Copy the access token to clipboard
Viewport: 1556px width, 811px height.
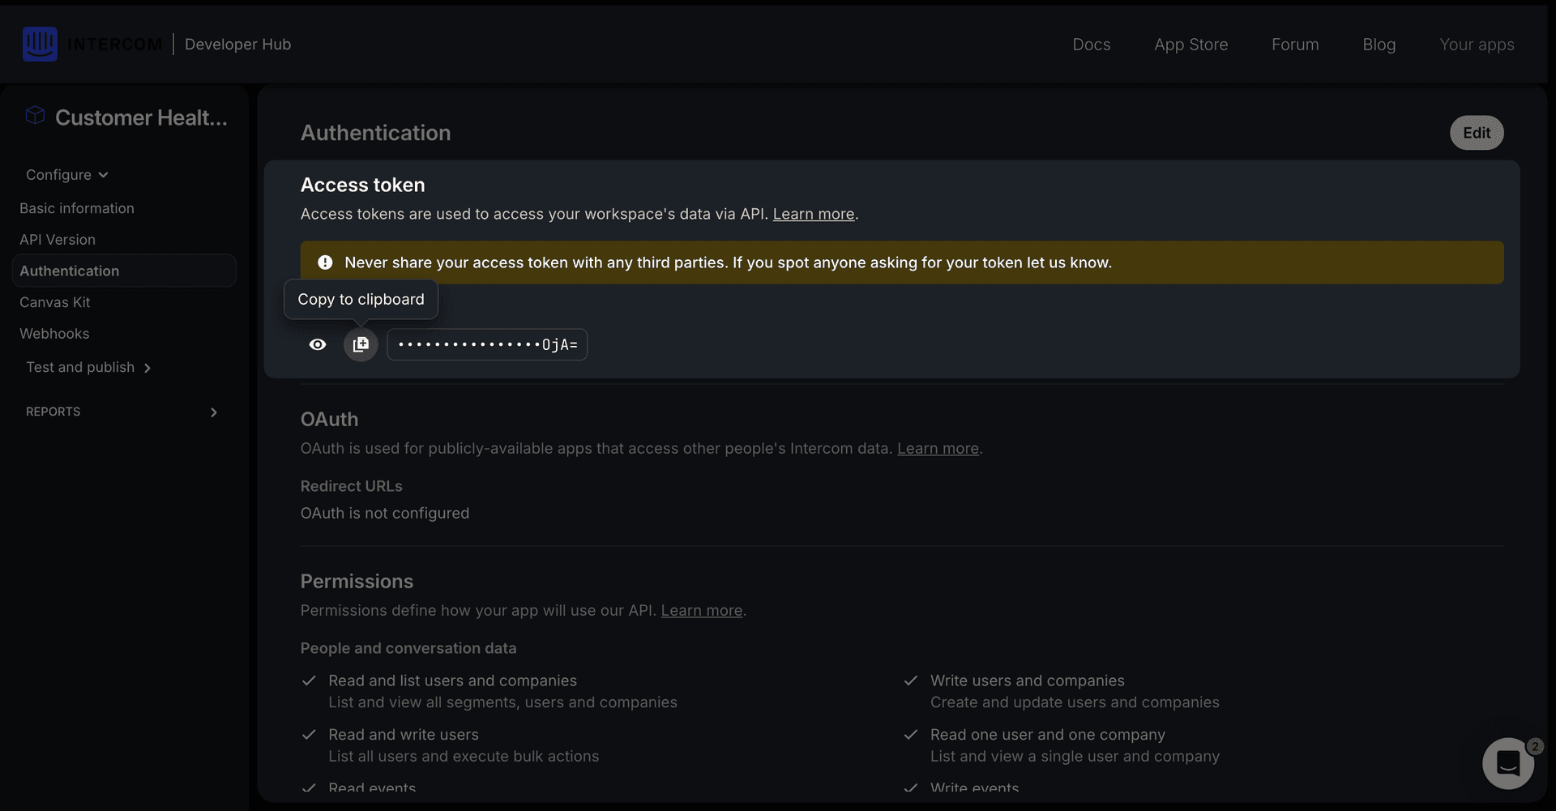[361, 345]
